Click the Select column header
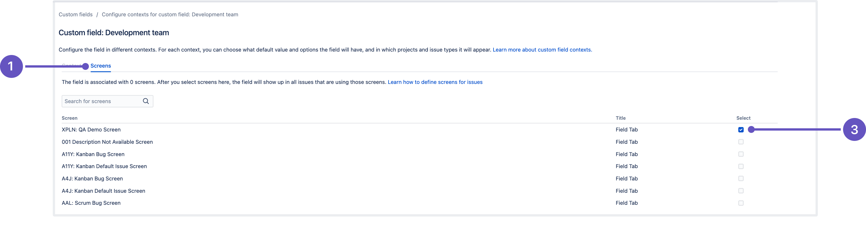 tap(743, 118)
